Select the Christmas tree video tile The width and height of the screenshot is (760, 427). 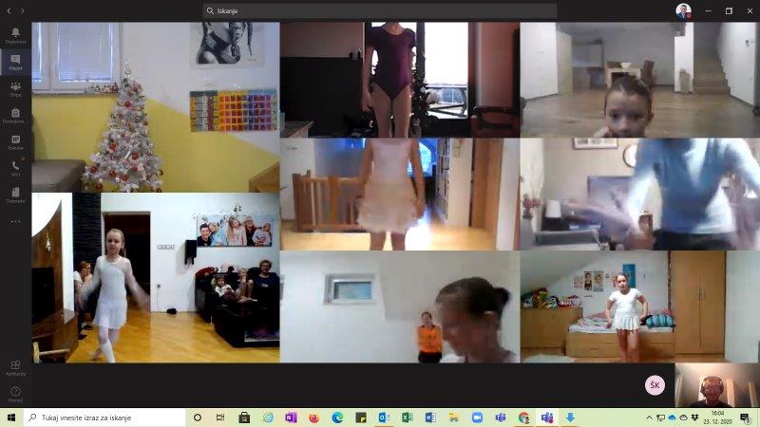(x=156, y=107)
